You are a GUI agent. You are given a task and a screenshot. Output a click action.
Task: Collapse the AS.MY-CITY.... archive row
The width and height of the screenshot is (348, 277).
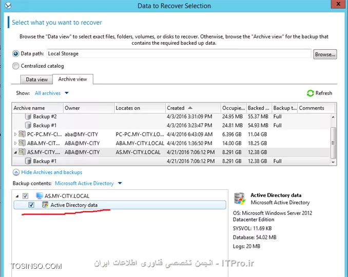pos(15,152)
